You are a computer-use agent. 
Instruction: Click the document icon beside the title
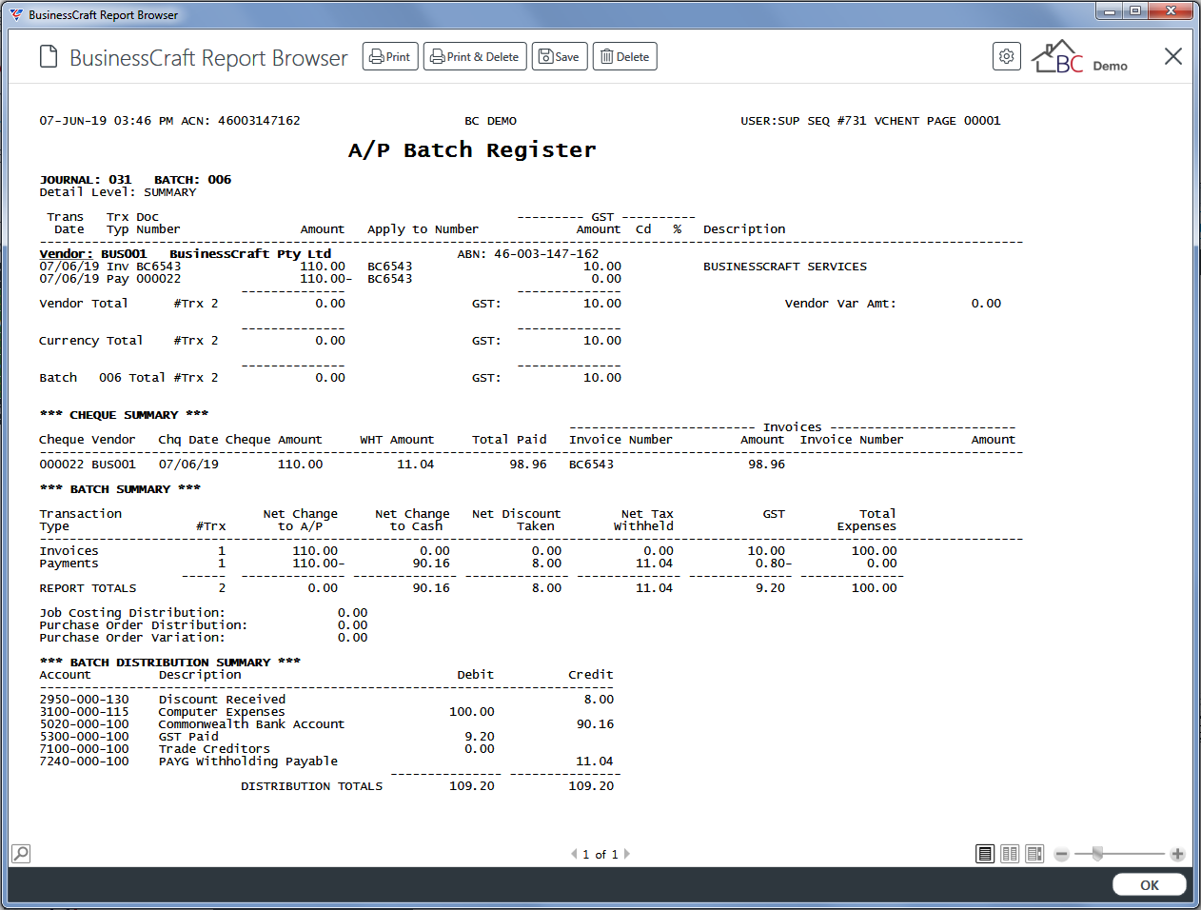[x=49, y=57]
